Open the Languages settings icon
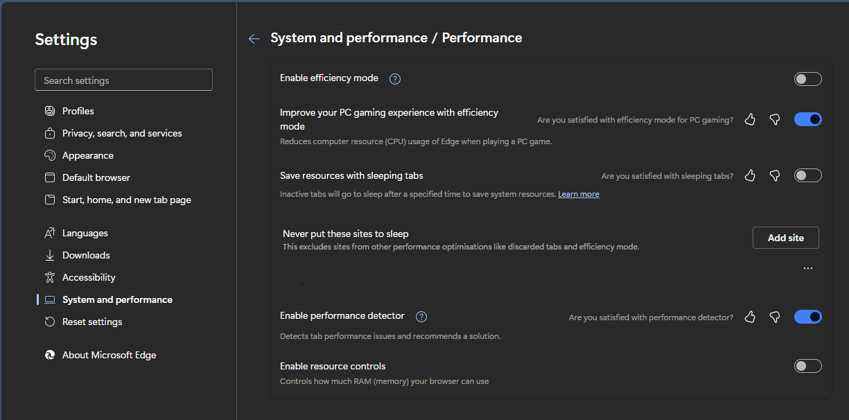This screenshot has width=849, height=420. tap(50, 233)
